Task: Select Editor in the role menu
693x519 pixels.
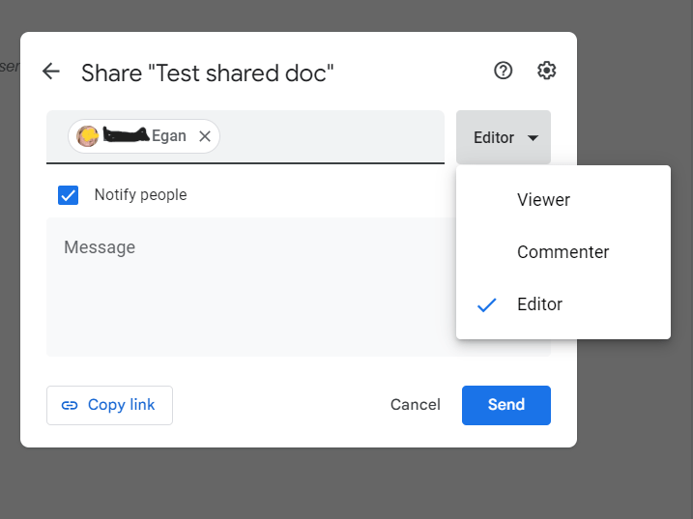Action: pyautogui.click(x=539, y=304)
